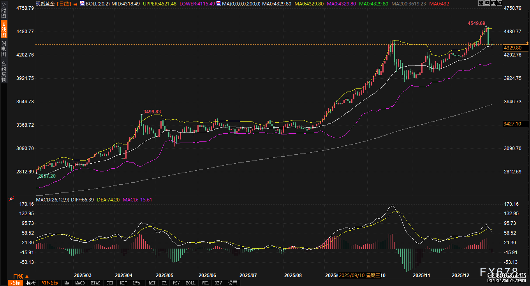Screen dimensions: 530x286
Task: Open 设置 indicator settings
Action: (x=233, y=283)
